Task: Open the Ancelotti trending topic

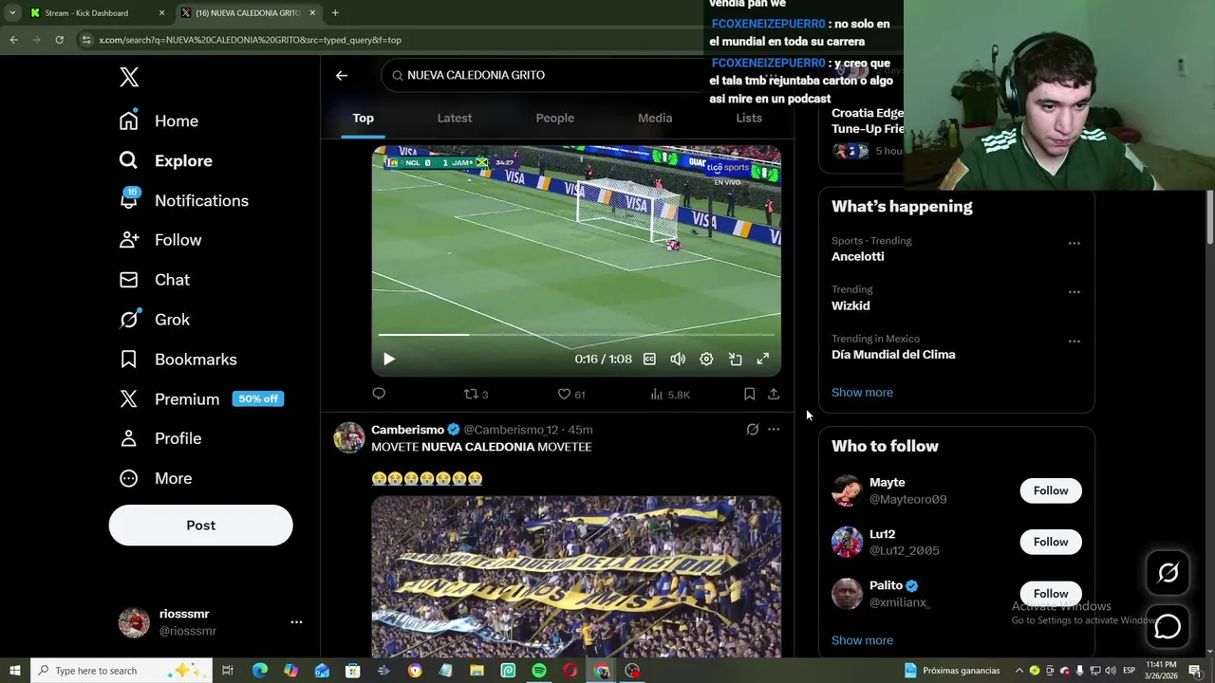Action: pos(858,256)
